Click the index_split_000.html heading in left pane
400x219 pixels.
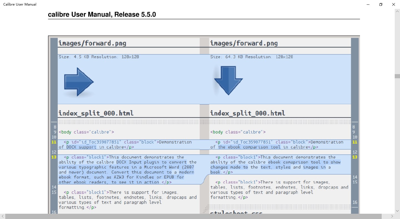coord(96,113)
